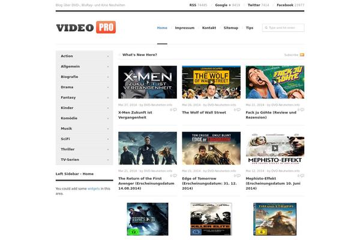Click the Video Pro logo
This screenshot has height=240, width=360.
pyautogui.click(x=86, y=28)
